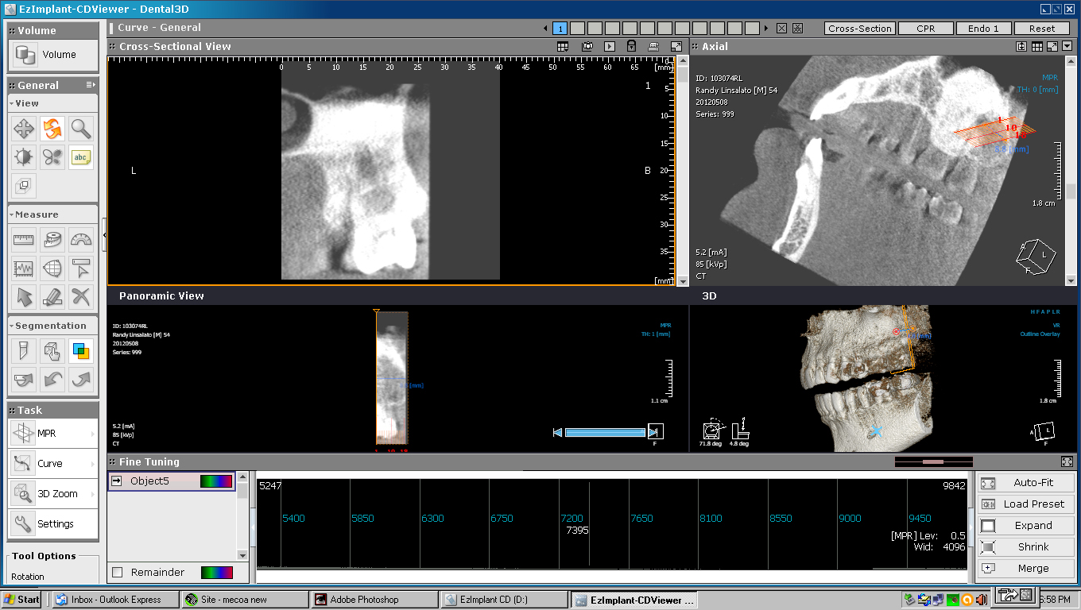Viewport: 1081px width, 610px height.
Task: Click the segmentation undo arrow icon
Action: click(52, 379)
